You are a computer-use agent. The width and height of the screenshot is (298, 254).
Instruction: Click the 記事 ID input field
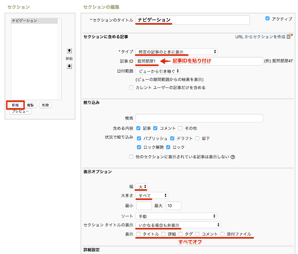click(199, 61)
